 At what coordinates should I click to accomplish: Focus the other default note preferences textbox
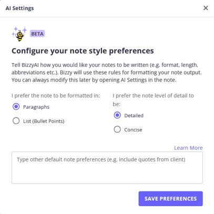107,168
